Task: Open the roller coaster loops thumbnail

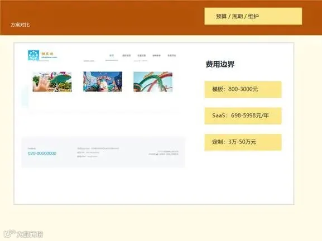Action: pyautogui.click(x=153, y=81)
